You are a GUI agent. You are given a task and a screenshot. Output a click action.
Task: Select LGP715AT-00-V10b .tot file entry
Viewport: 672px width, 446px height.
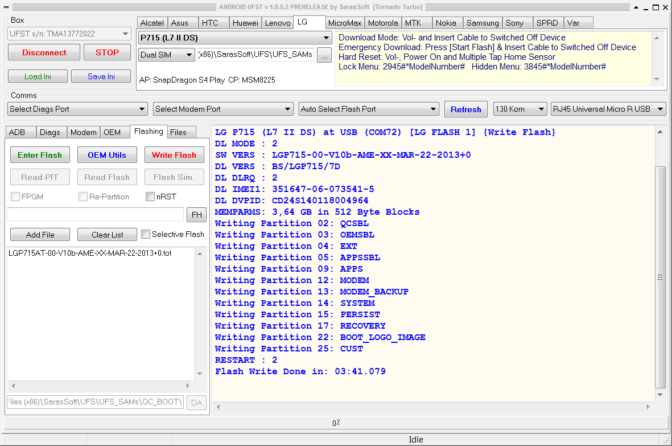(90, 253)
